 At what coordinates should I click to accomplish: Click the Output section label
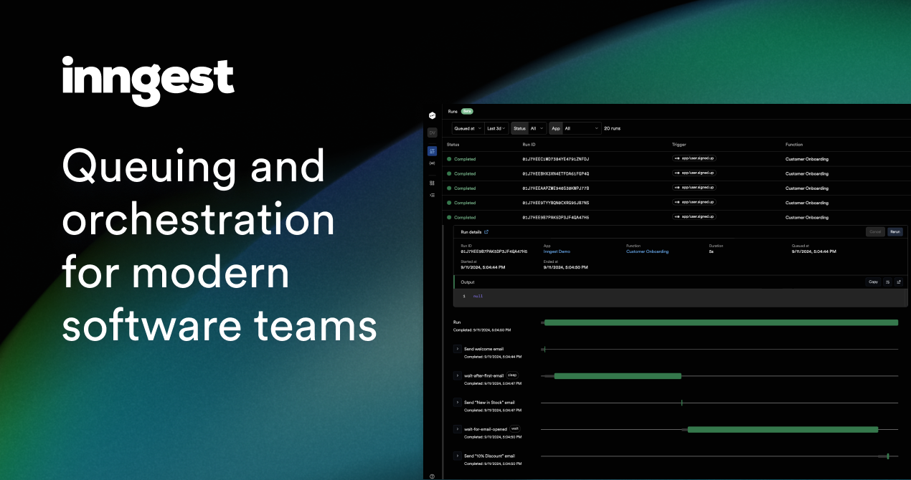[x=467, y=282]
